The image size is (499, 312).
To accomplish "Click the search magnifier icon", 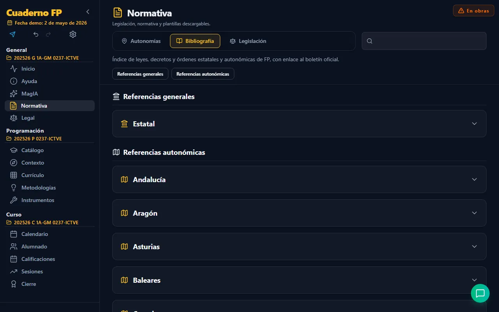I will [370, 41].
